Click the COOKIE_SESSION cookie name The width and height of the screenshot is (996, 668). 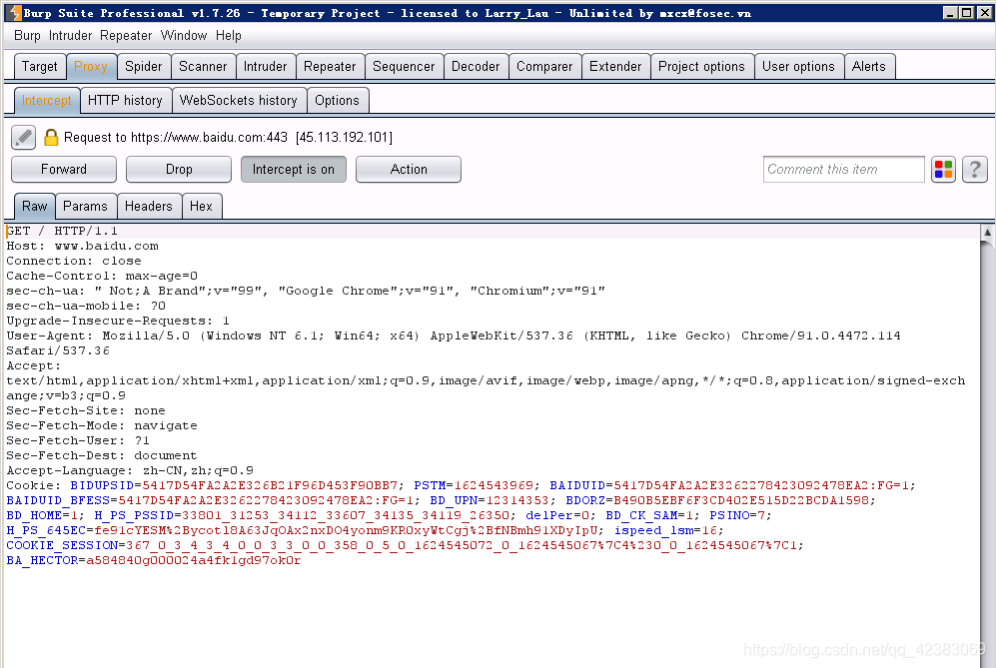pyautogui.click(x=62, y=545)
